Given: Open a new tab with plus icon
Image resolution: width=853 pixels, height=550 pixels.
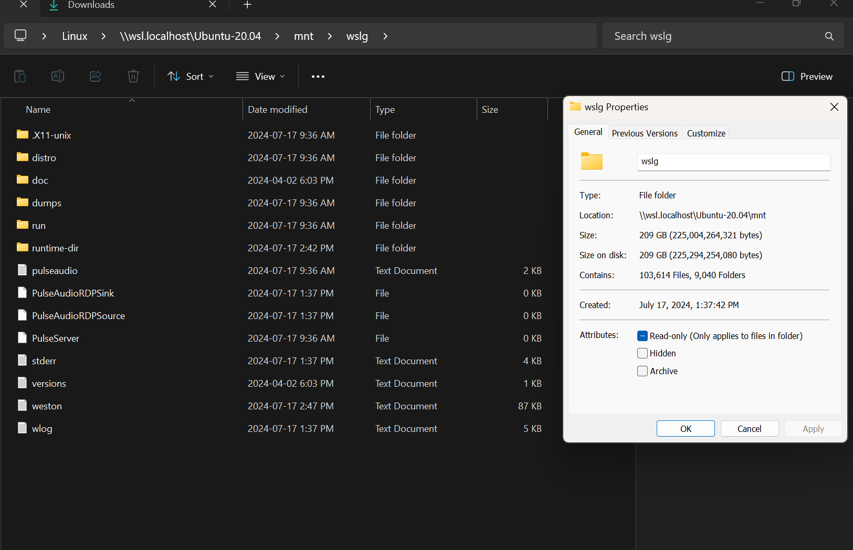Looking at the screenshot, I should pos(248,5).
